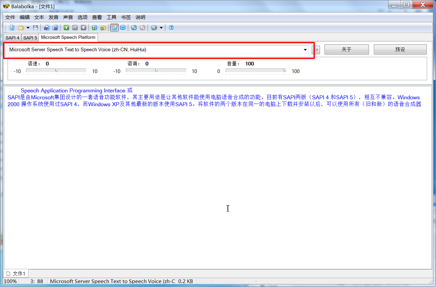Switch to the SAPI 4 tab

pyautogui.click(x=12, y=38)
